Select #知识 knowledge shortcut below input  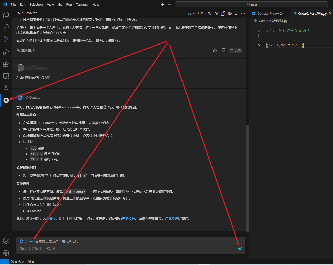click(50, 248)
